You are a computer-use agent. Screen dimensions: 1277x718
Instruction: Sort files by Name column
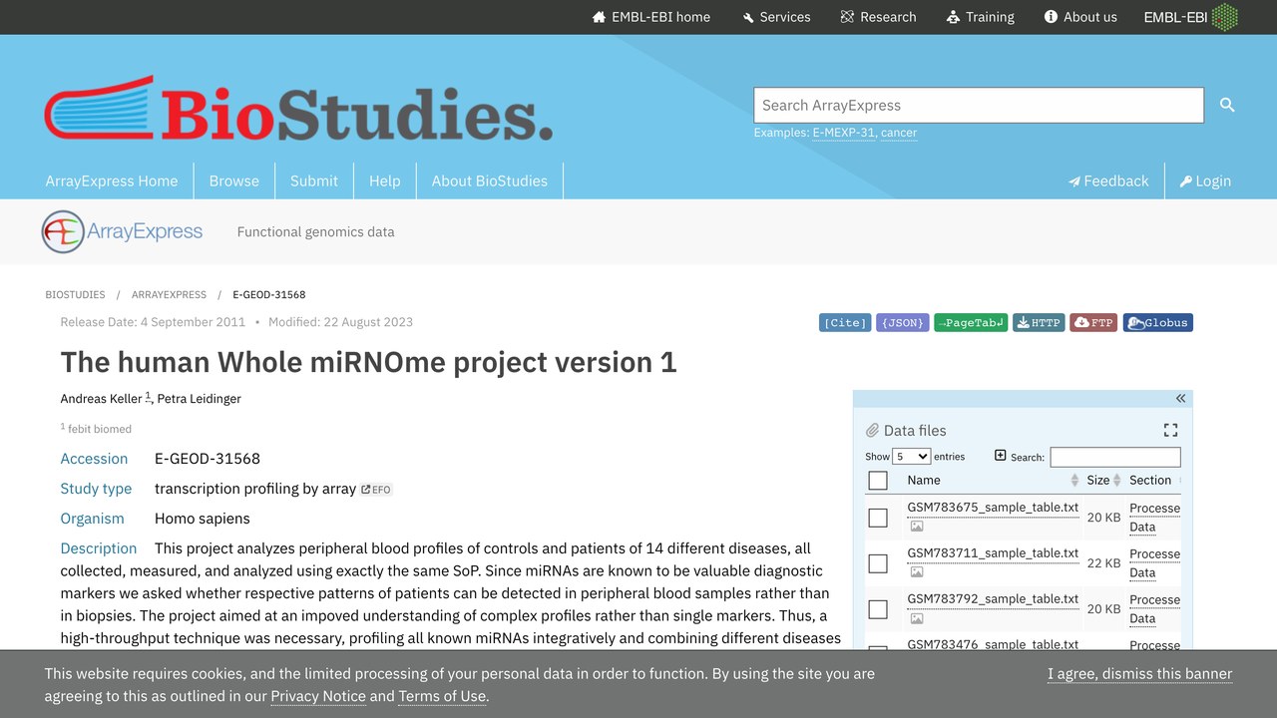tap(992, 480)
